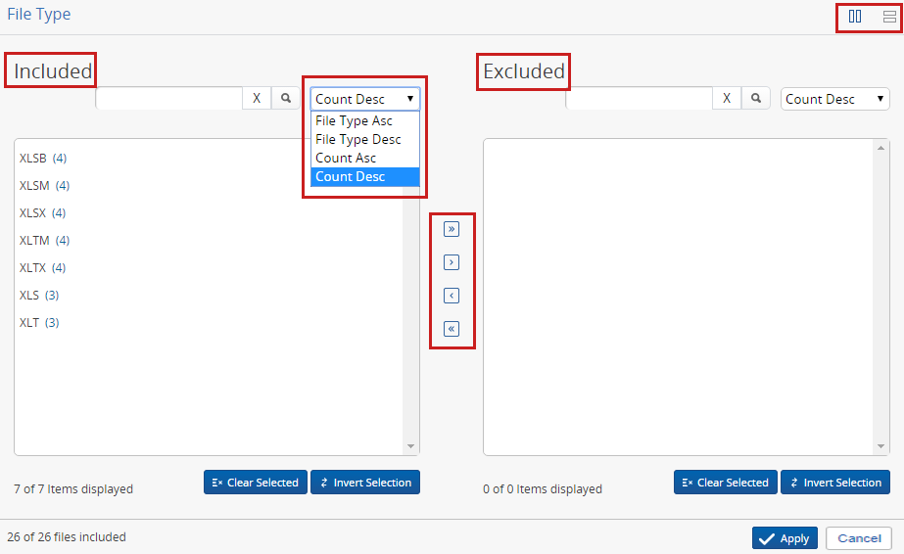The width and height of the screenshot is (904, 554).
Task: Click the Excluded list scrollbar down arrow
Action: pyautogui.click(x=880, y=446)
